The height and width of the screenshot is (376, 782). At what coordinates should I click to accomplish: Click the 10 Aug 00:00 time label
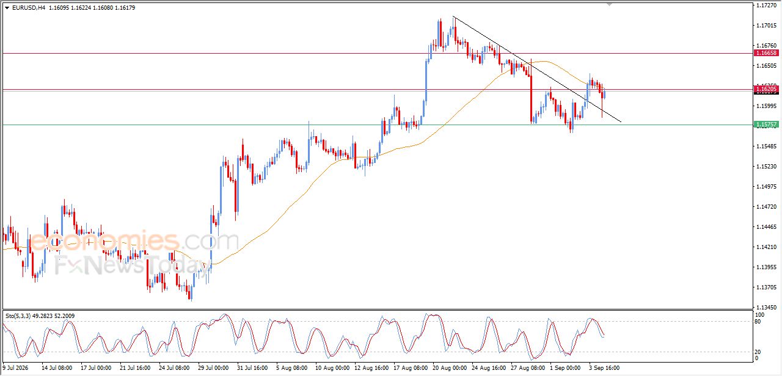[x=331, y=368]
